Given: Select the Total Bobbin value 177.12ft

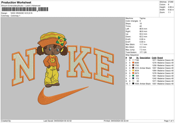Looking at the screenshot, I should 143,52.
